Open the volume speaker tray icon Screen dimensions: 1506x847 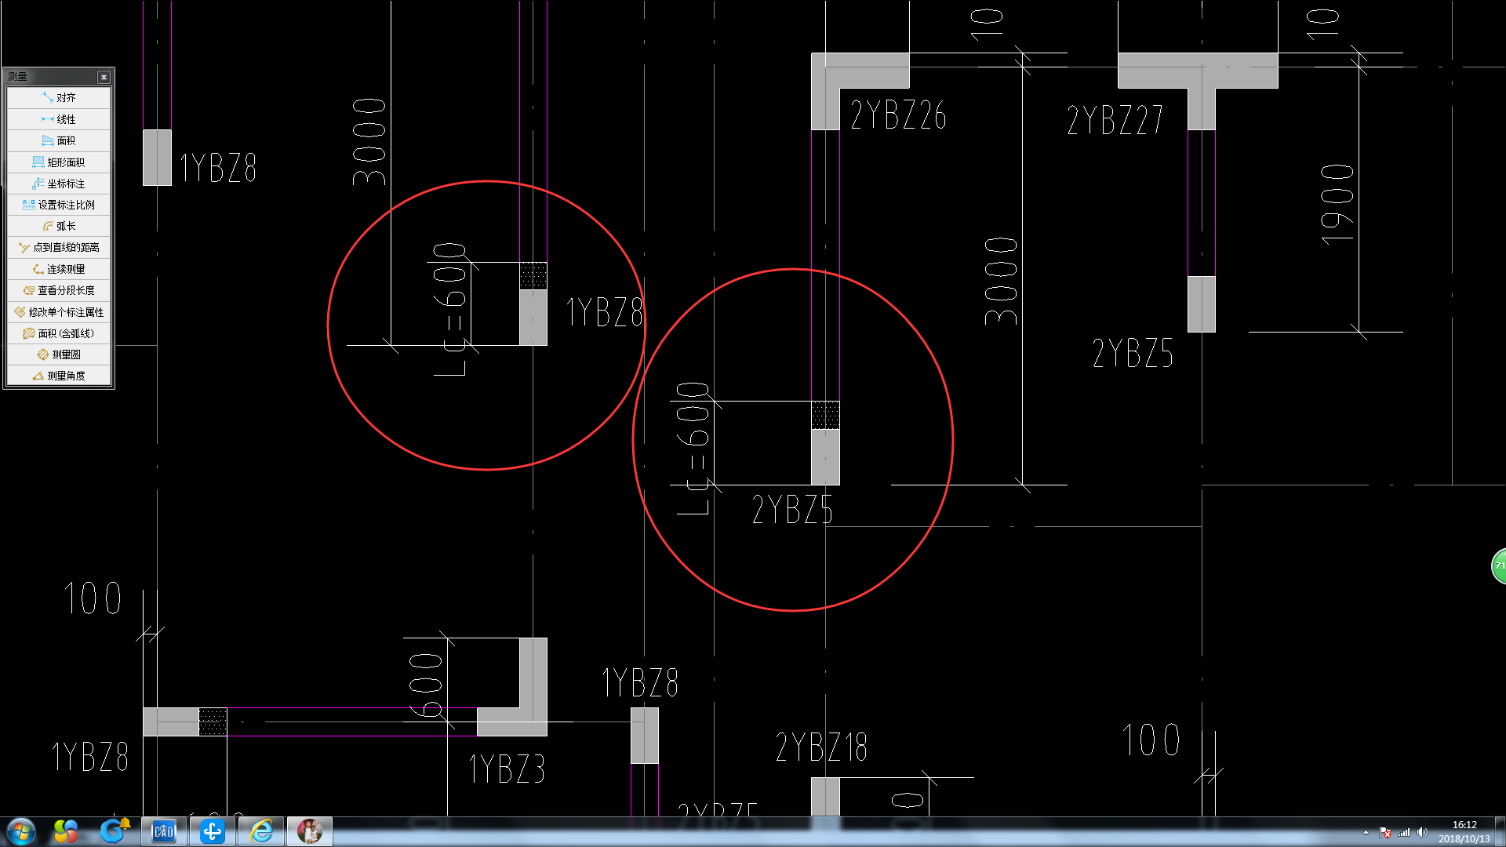pos(1423,832)
